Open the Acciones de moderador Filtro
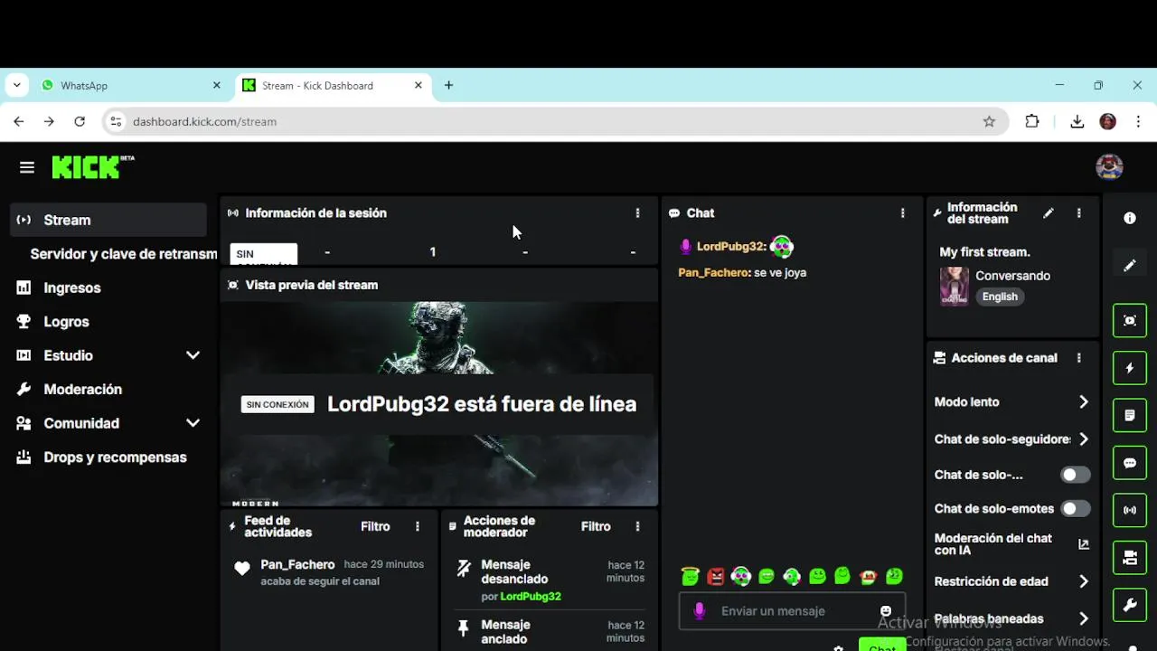 (x=596, y=526)
